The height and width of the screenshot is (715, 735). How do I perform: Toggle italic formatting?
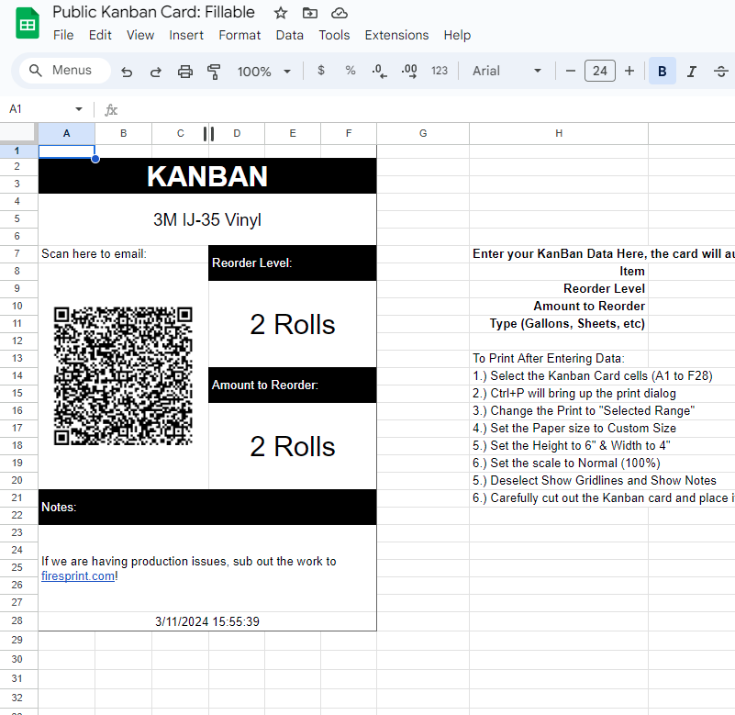click(691, 72)
